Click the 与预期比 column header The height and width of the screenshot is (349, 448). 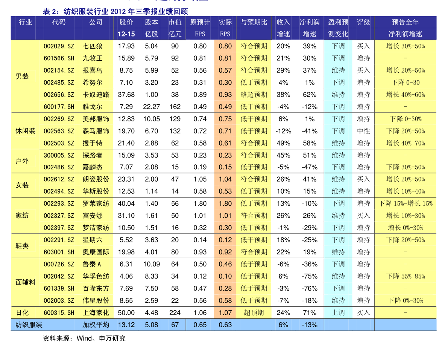pos(254,22)
